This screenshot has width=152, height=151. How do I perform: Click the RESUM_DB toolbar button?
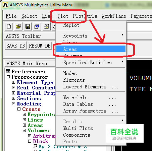click(x=40, y=46)
